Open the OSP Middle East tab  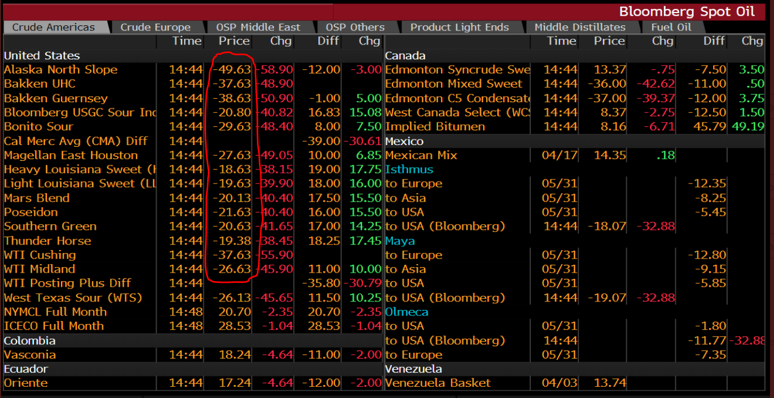pos(258,27)
